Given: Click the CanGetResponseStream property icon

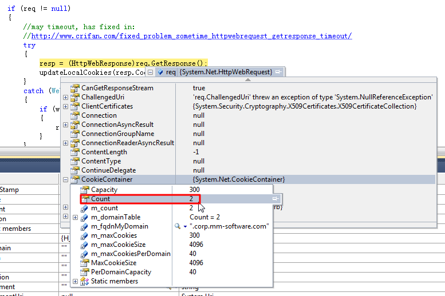Looking at the screenshot, I should pos(75,88).
